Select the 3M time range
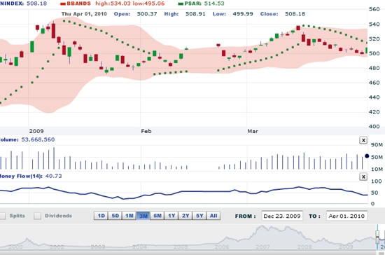Screen dimensions: 385x255 [x=143, y=216]
